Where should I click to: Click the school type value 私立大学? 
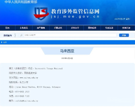24,82
